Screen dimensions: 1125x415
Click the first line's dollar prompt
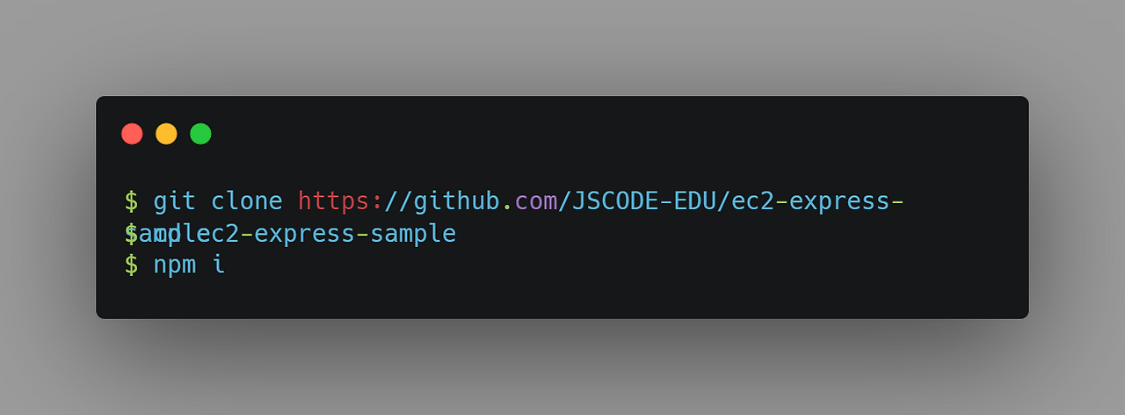click(x=132, y=202)
